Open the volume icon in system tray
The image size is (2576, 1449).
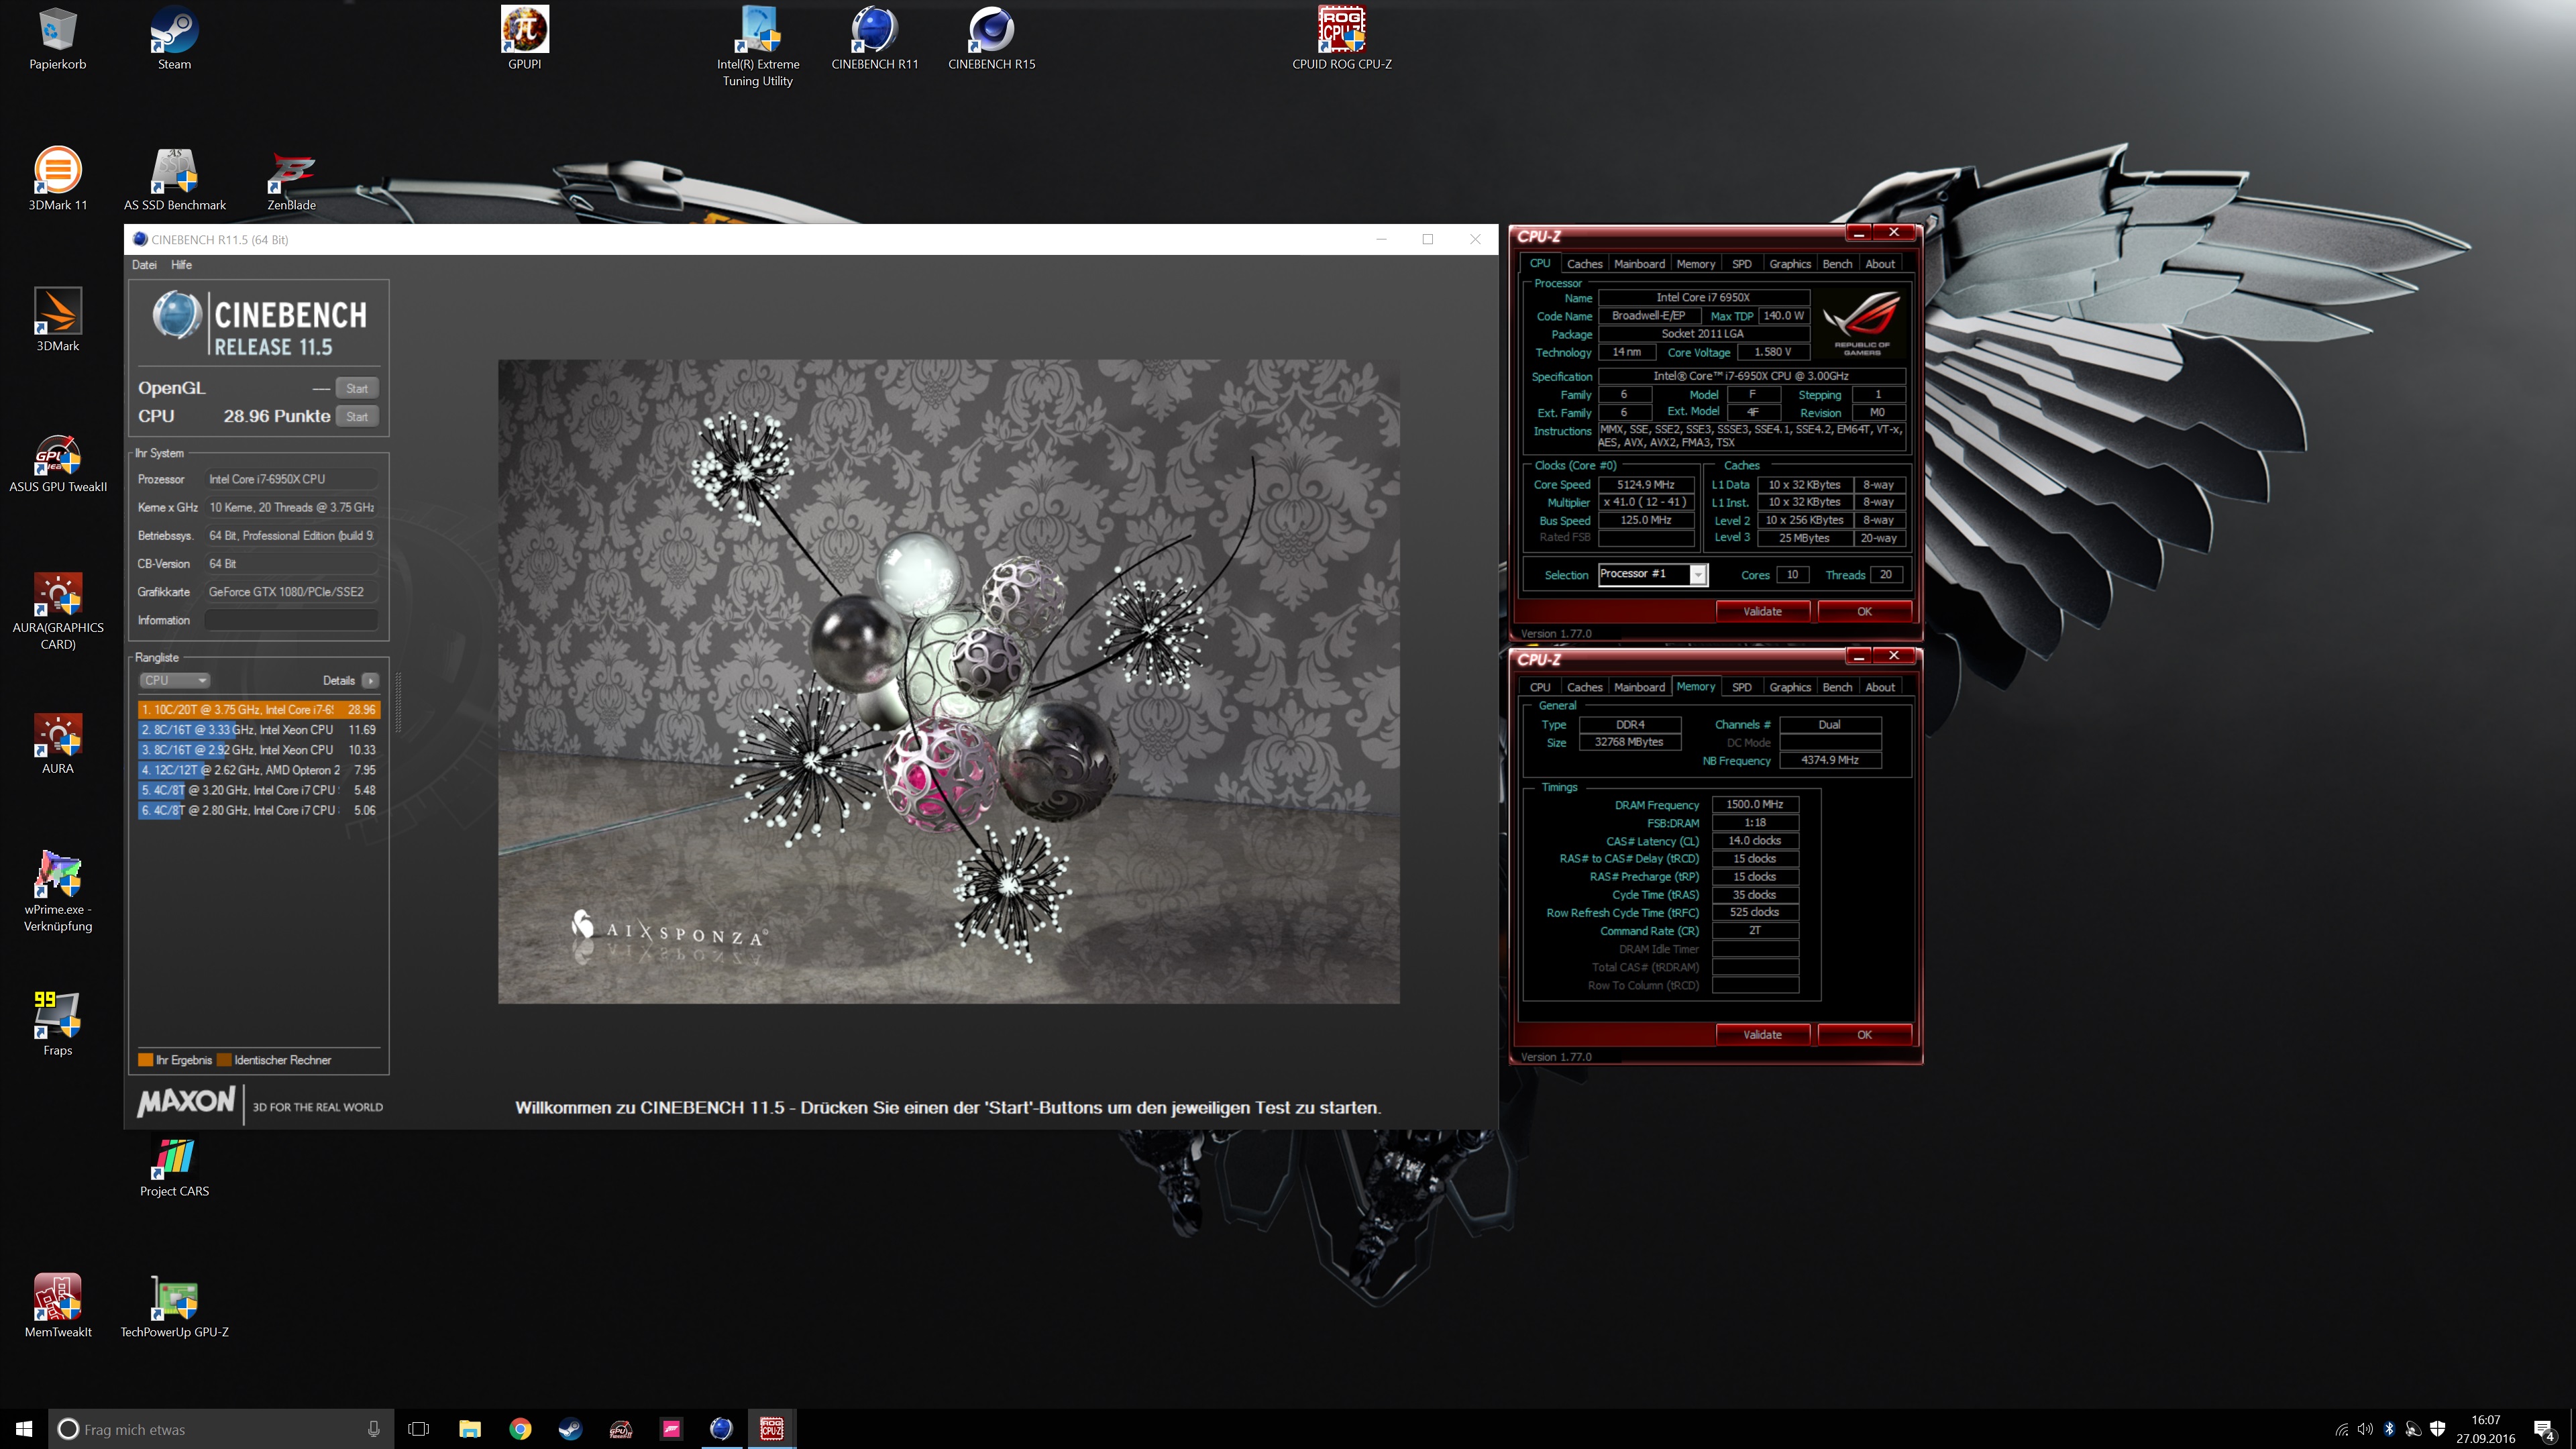[2365, 1429]
